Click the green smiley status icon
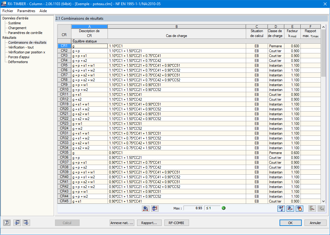Screen dimensions: 330x235 click(x=224, y=208)
